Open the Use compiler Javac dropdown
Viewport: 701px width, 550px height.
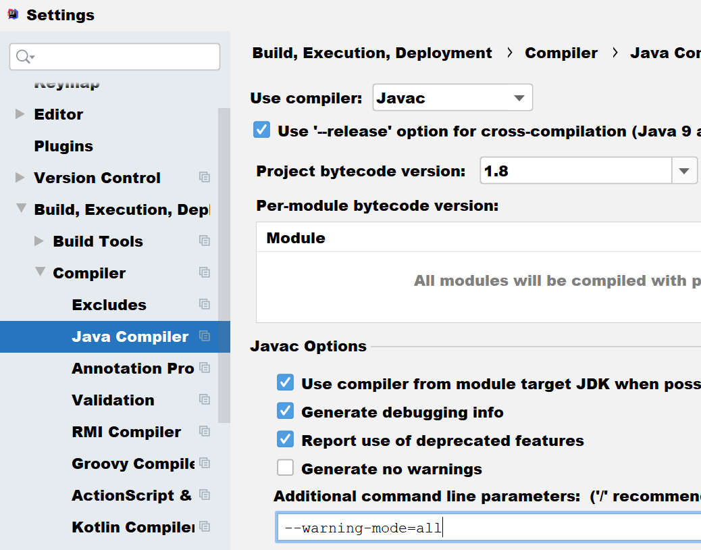click(452, 97)
